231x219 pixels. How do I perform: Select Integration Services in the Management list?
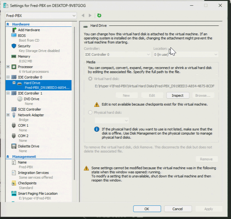point(33,173)
